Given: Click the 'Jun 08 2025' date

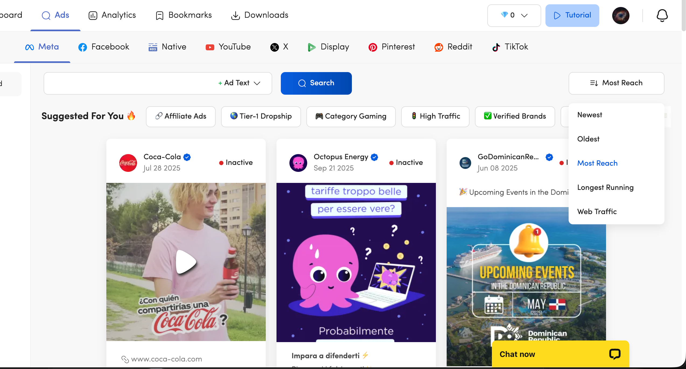Looking at the screenshot, I should [498, 168].
